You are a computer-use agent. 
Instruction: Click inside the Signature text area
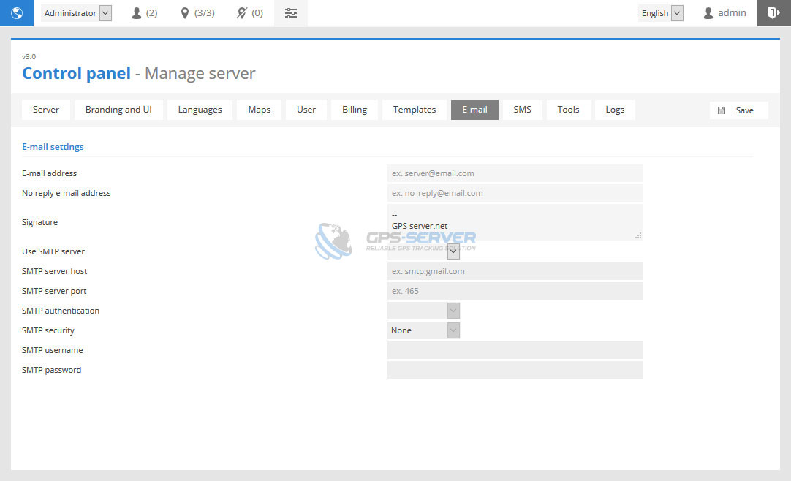click(x=515, y=221)
